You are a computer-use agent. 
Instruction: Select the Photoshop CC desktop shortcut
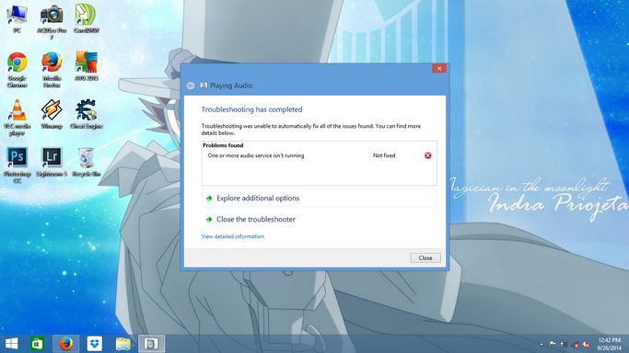(x=17, y=165)
